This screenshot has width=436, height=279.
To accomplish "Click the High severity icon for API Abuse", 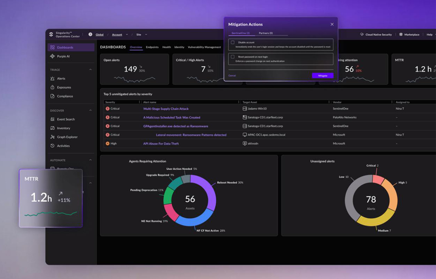I will [108, 144].
